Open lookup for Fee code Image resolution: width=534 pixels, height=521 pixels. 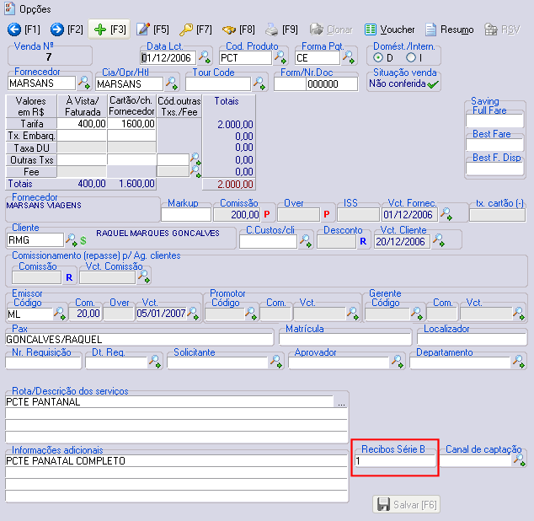[195, 171]
